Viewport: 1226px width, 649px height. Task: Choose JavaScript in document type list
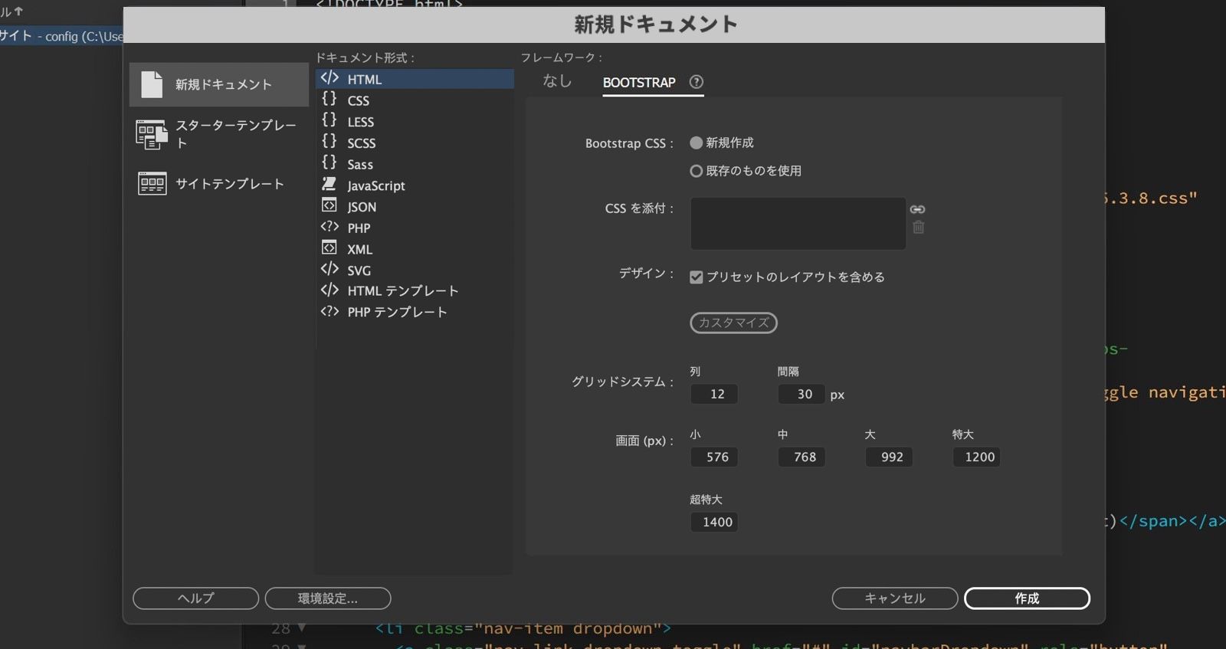[415, 185]
